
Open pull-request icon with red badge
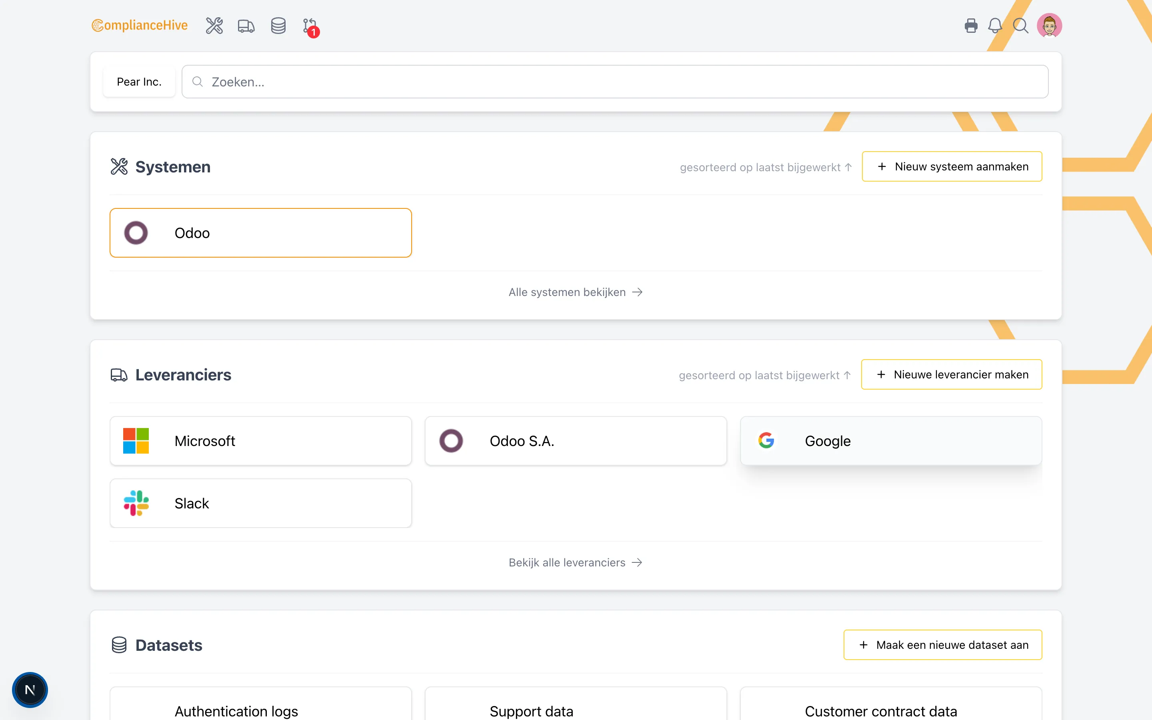coord(310,26)
